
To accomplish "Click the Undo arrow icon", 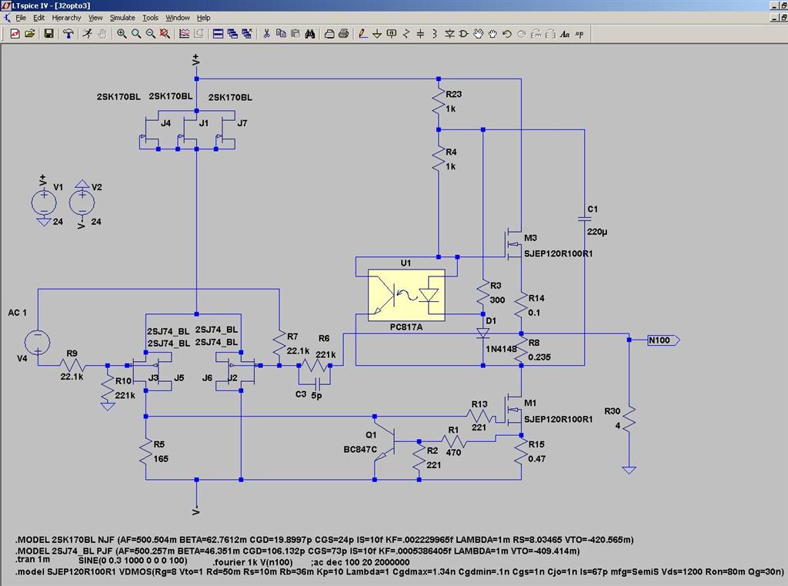I will (506, 34).
